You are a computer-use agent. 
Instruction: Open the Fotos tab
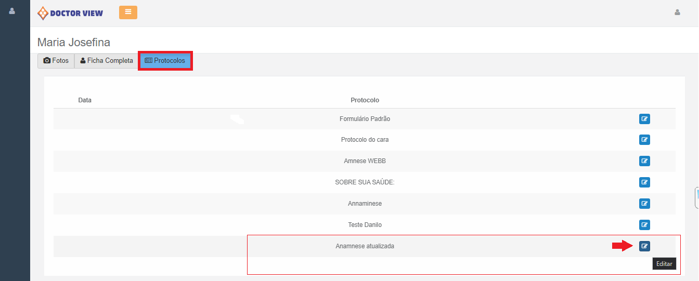pos(56,61)
